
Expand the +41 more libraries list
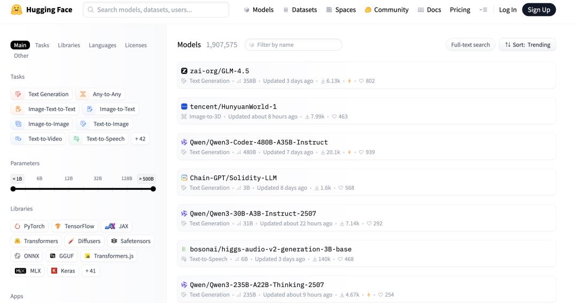tap(90, 271)
